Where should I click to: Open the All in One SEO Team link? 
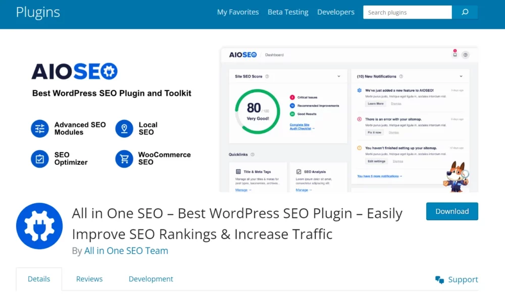[x=126, y=251]
